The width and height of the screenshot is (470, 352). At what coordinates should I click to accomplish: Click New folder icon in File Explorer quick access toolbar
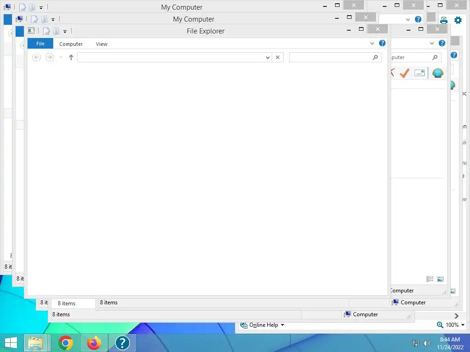click(56, 31)
